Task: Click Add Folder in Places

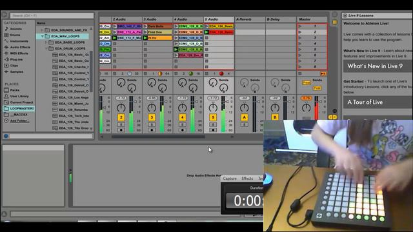Action: [19, 121]
